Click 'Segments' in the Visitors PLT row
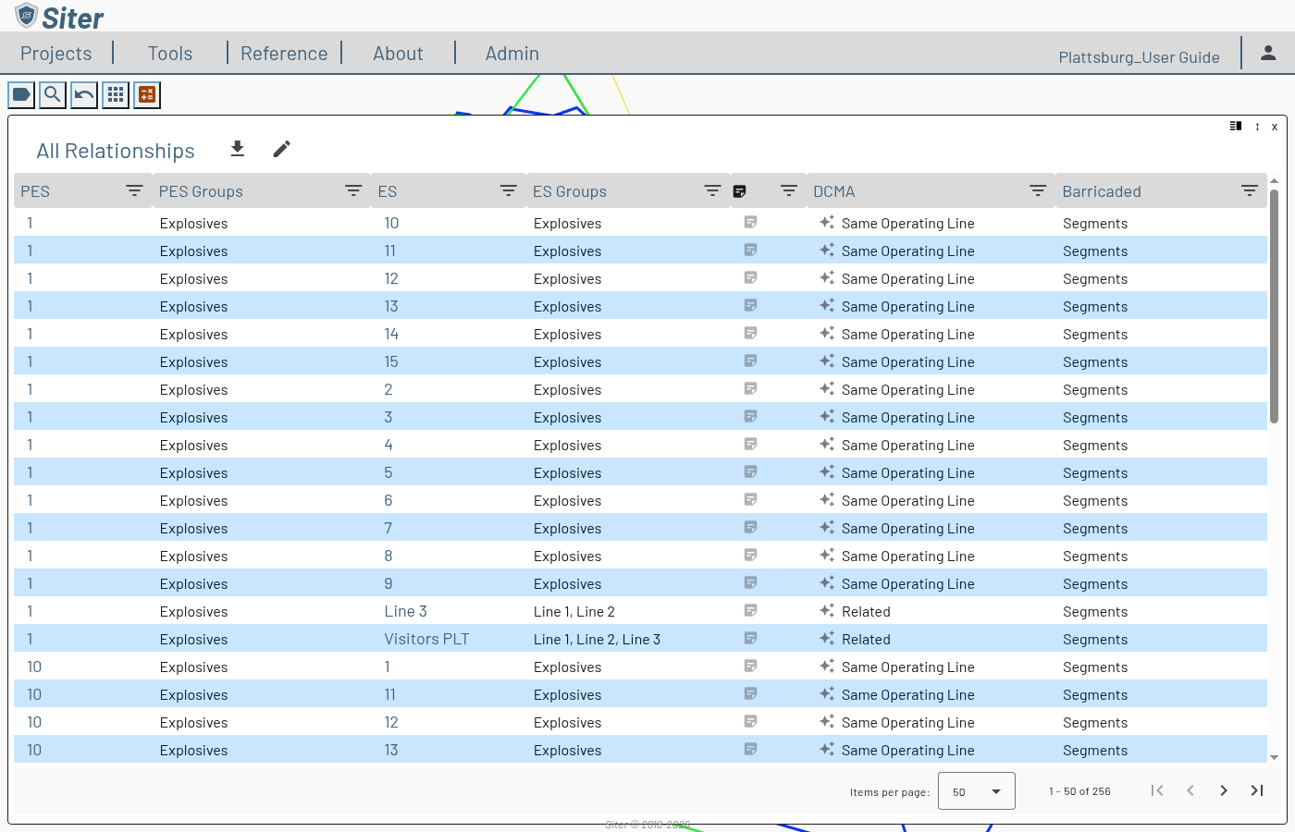Viewport: 1295px width, 832px height. click(1095, 639)
